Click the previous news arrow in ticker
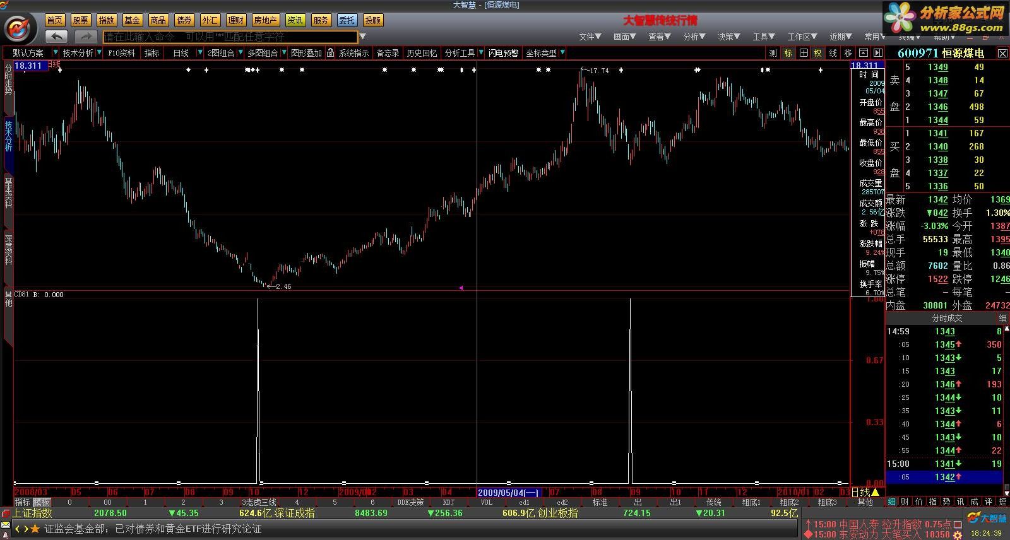This screenshot has height=540, width=1010. click(x=18, y=529)
